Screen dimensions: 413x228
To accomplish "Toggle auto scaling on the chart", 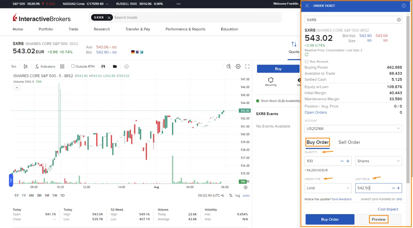I will point(246,195).
